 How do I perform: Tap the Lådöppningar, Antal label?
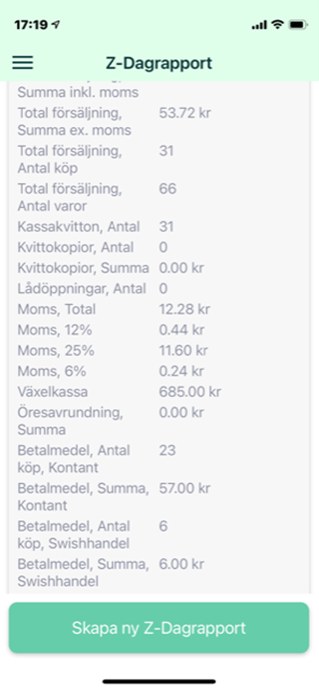click(81, 289)
